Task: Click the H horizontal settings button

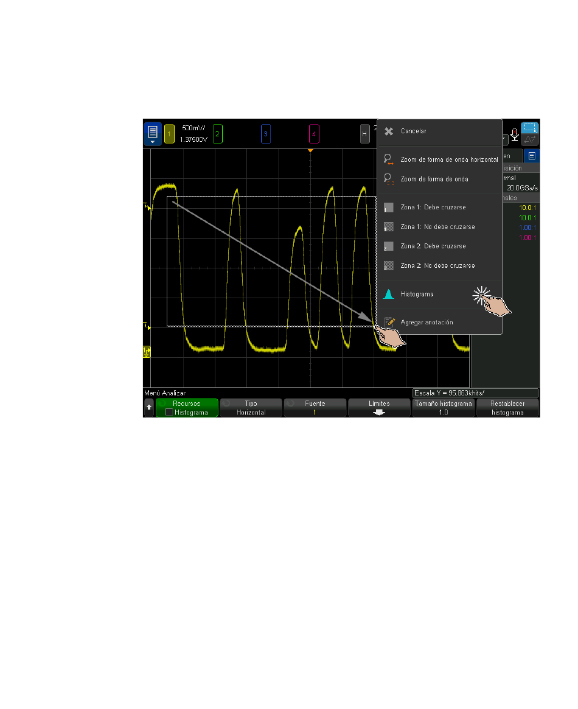Action: [x=364, y=134]
